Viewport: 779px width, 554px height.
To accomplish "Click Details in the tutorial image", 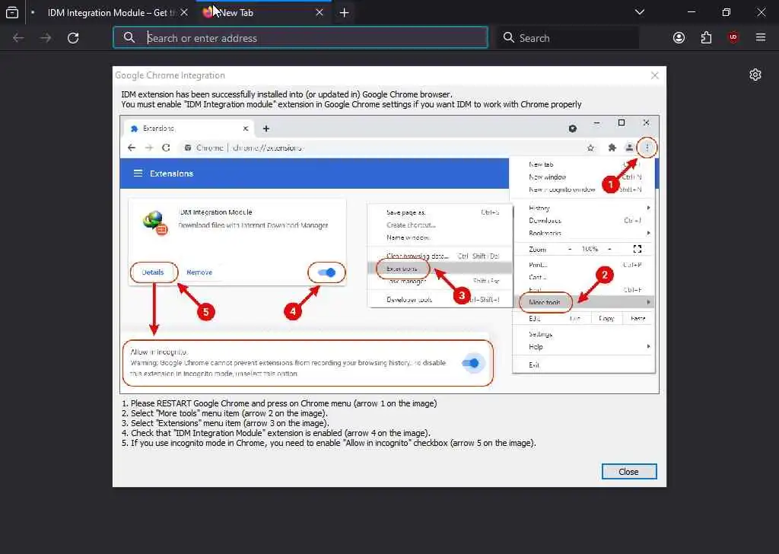I will [x=153, y=272].
